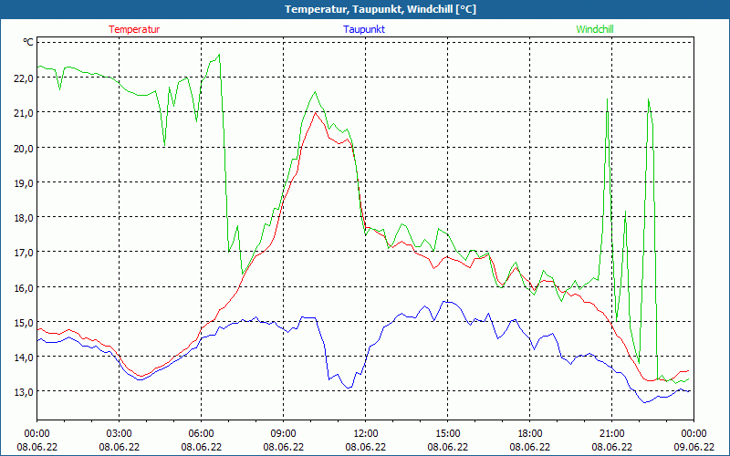Click the blue dew point dip near 11:30

(349, 388)
